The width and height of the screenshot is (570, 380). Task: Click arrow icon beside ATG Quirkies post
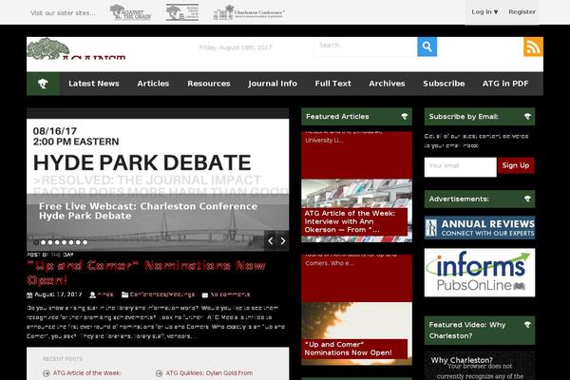point(159,373)
